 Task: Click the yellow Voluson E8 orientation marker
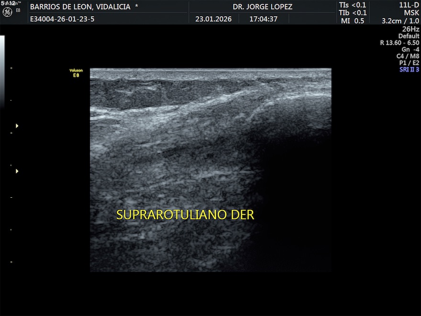point(76,73)
